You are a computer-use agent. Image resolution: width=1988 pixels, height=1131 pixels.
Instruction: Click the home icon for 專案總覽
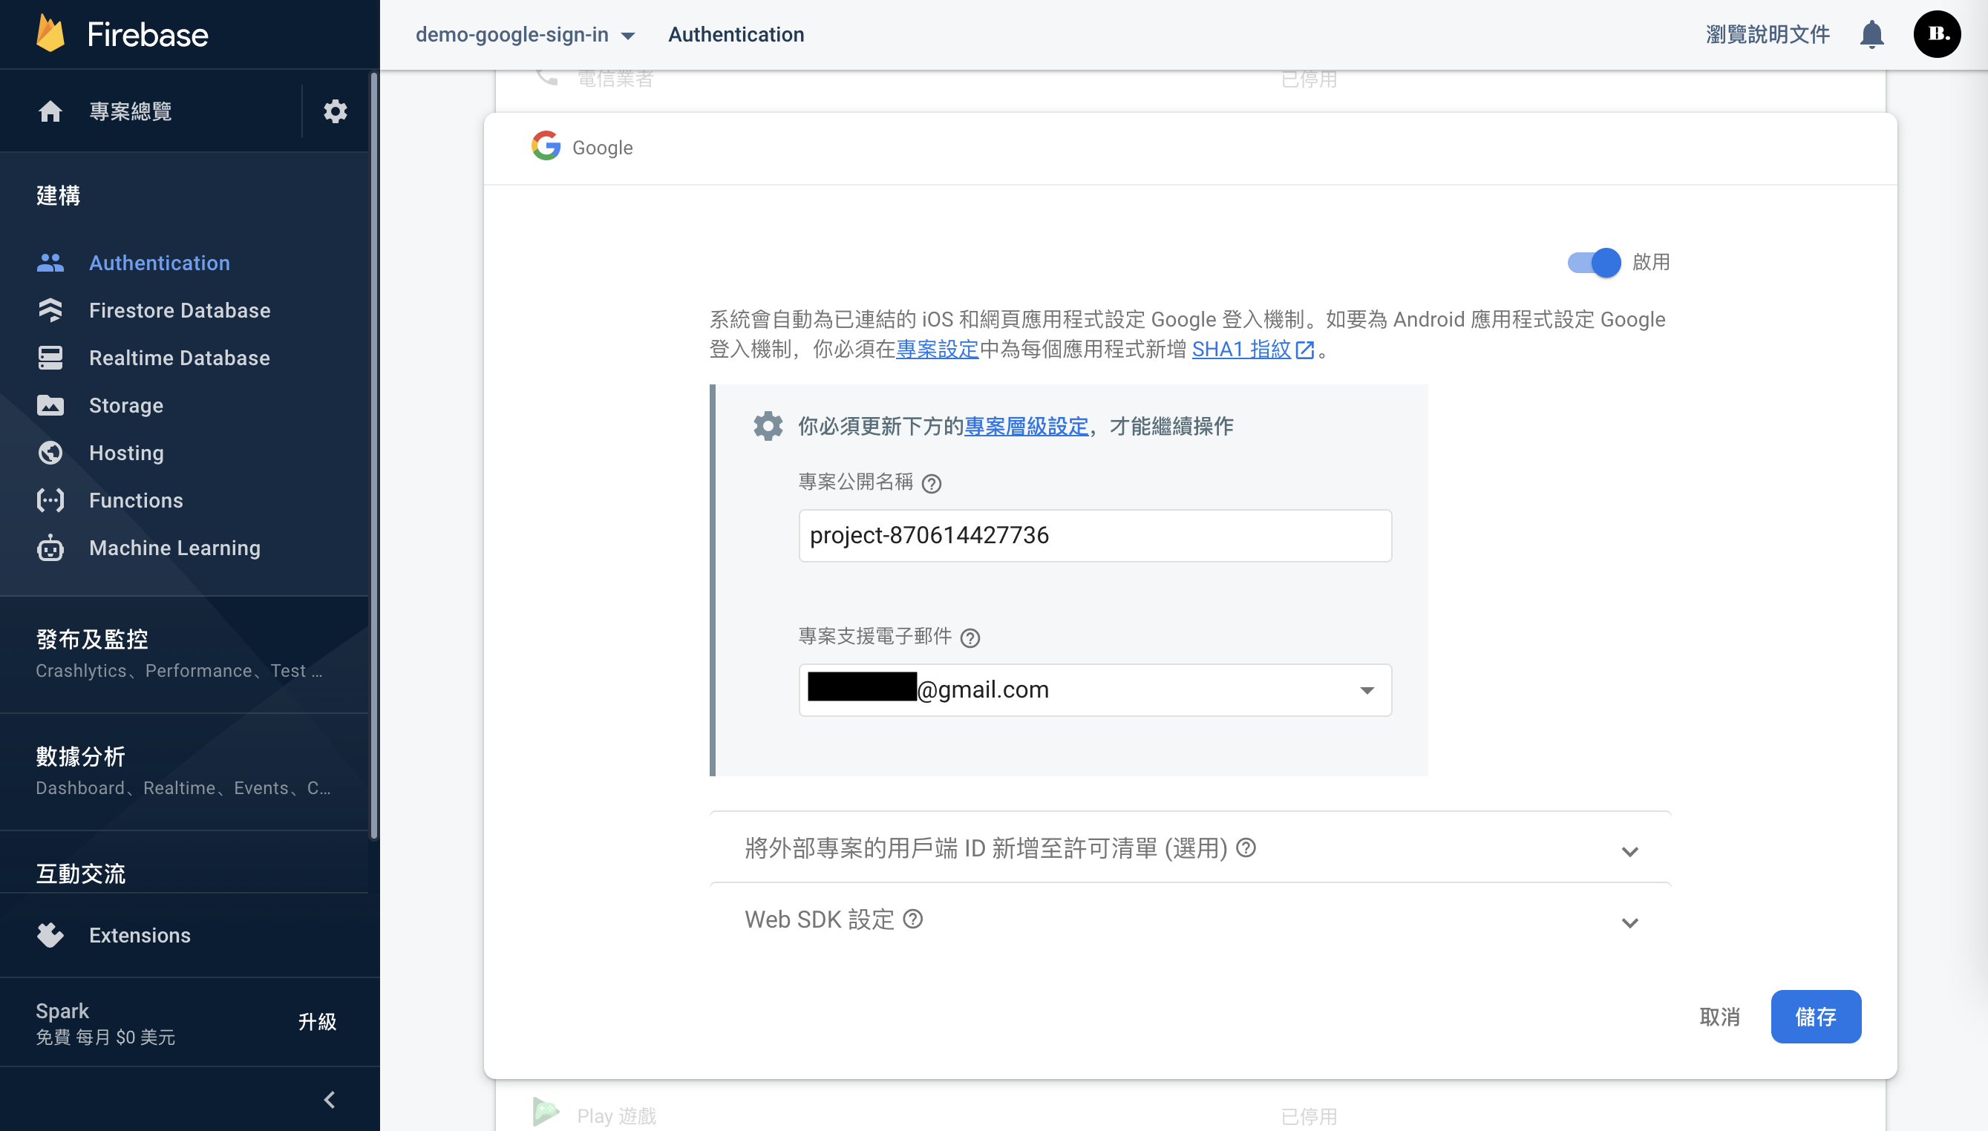50,111
